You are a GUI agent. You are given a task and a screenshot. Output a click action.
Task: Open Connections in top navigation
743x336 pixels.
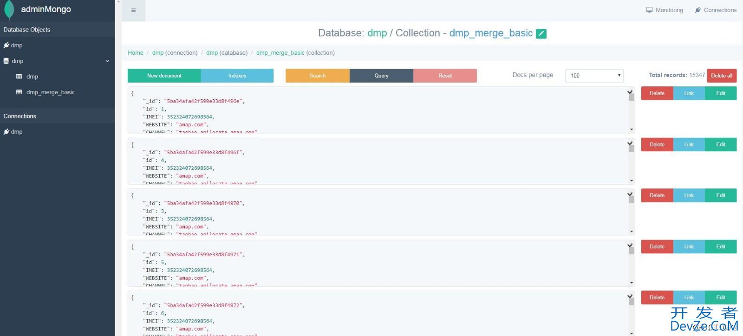tap(716, 10)
